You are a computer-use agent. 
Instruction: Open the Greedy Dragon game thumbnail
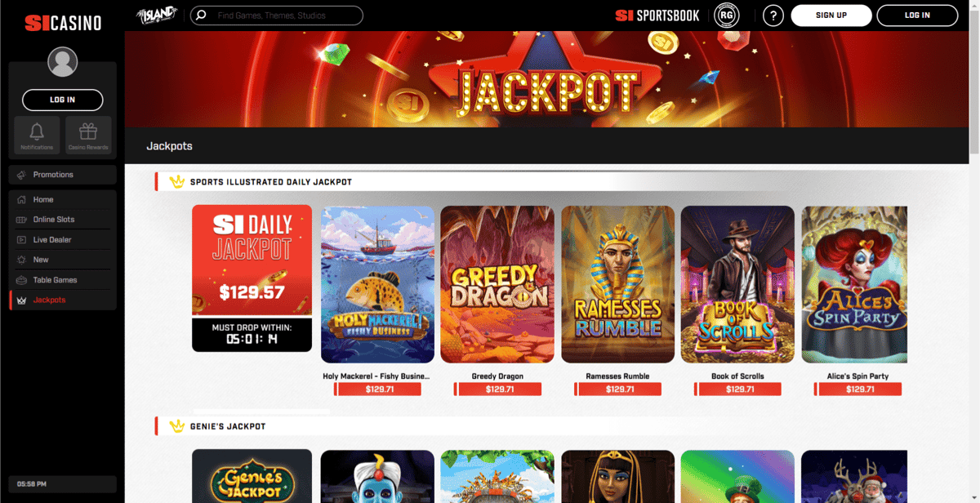point(497,284)
